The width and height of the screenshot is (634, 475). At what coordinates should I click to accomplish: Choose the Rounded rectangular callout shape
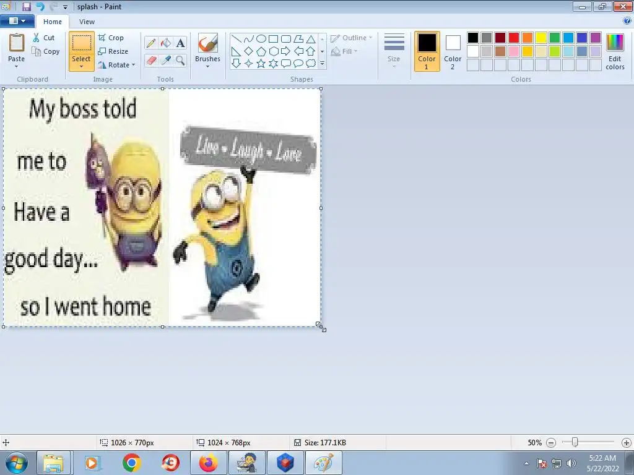286,64
